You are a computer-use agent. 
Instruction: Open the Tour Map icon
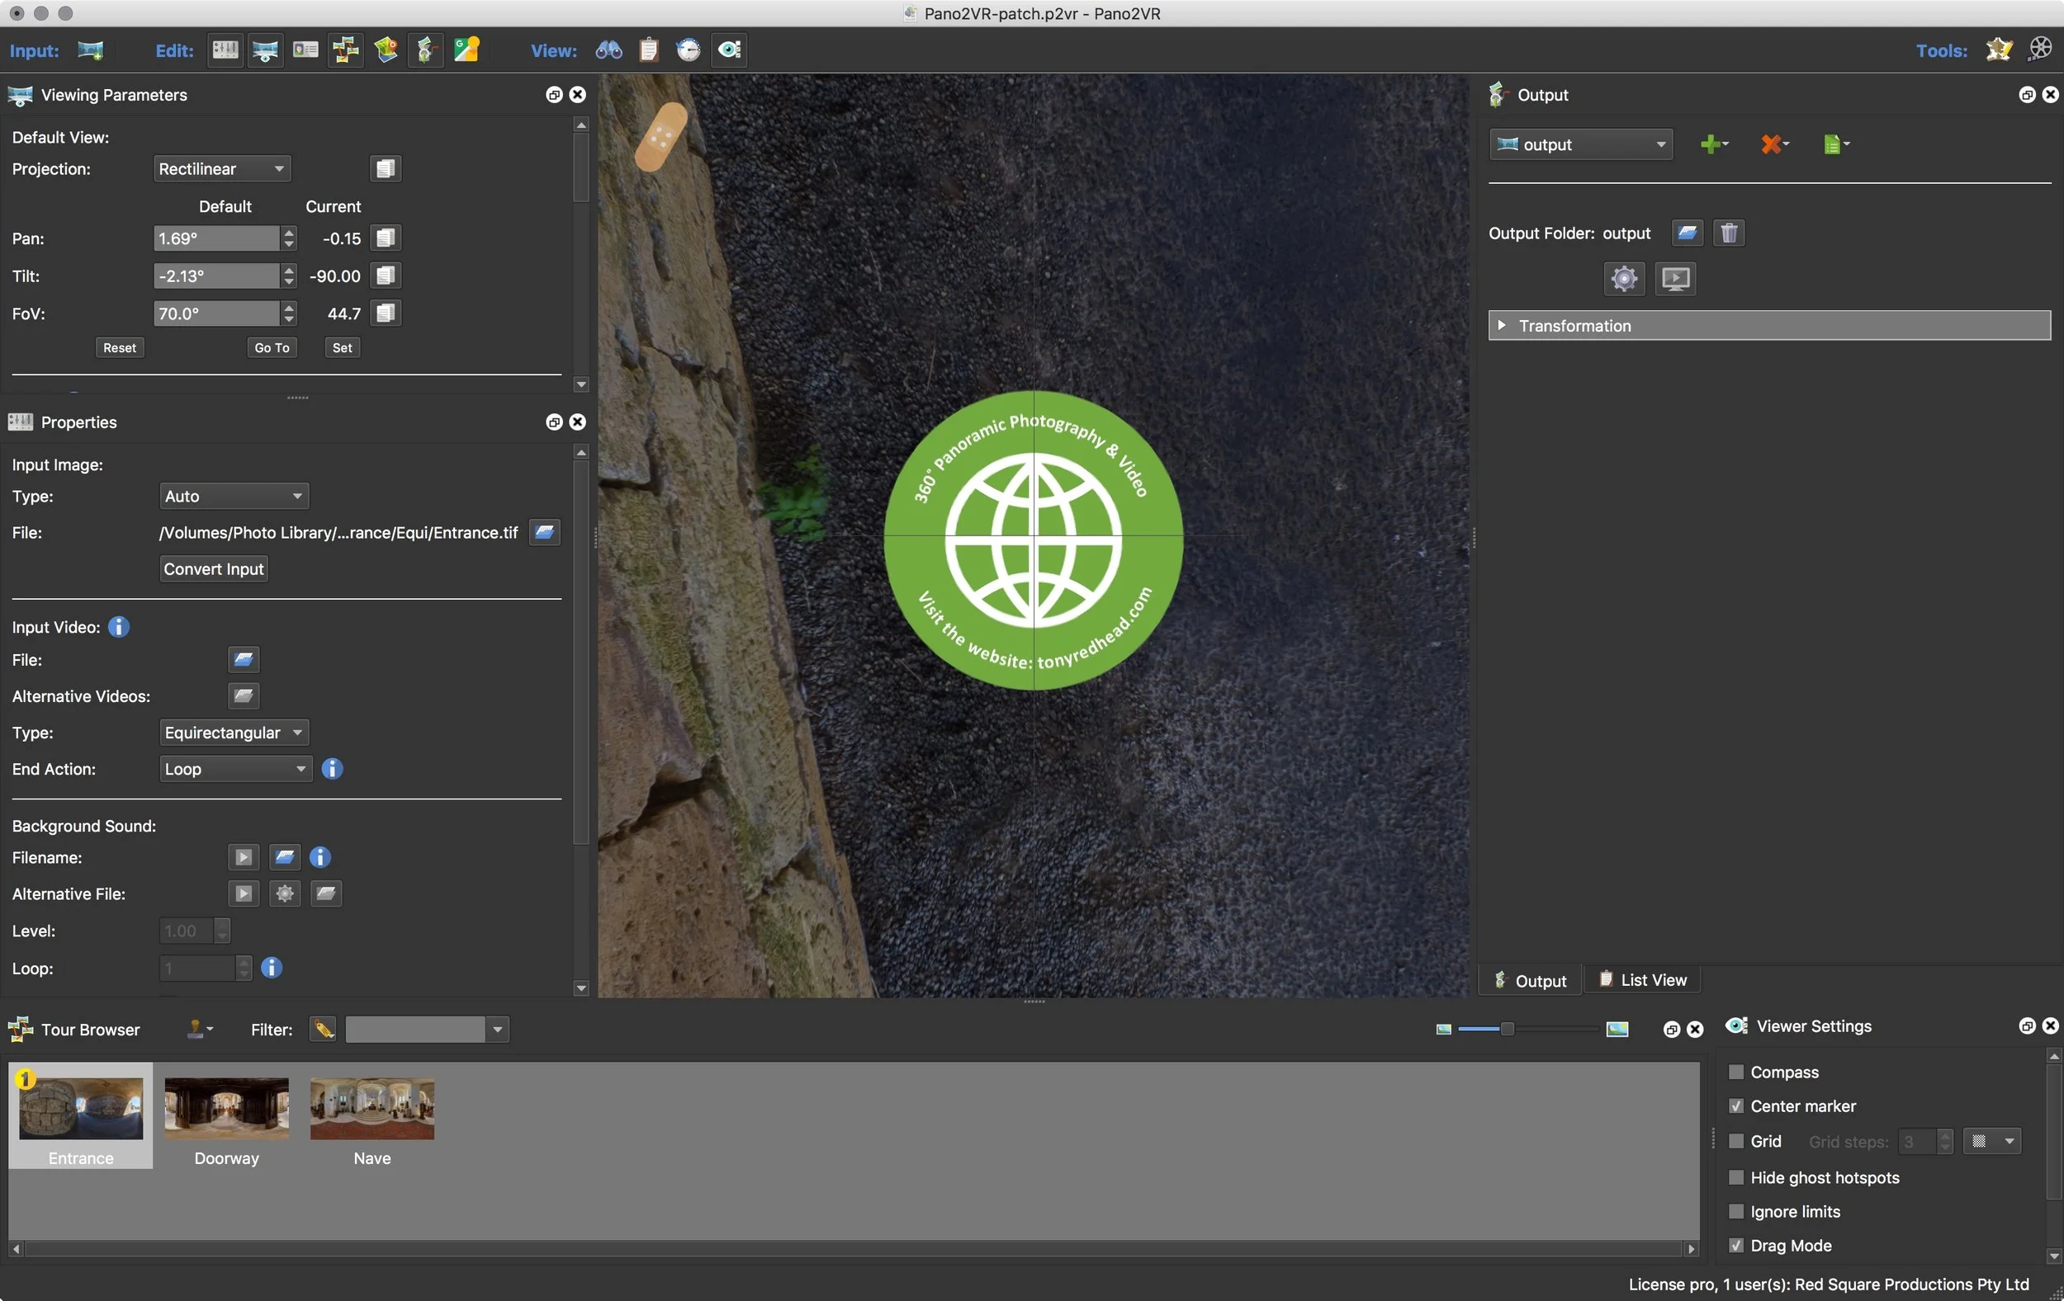tap(386, 49)
